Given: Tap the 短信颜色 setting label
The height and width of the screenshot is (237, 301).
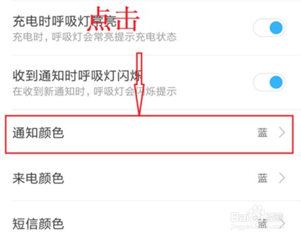Looking at the screenshot, I should tap(38, 224).
